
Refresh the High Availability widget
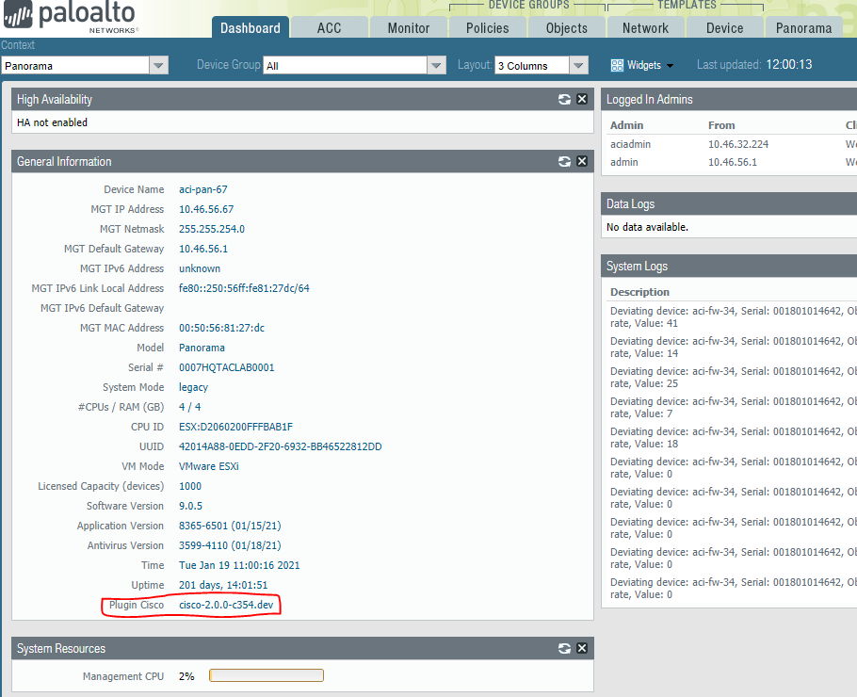(x=564, y=100)
